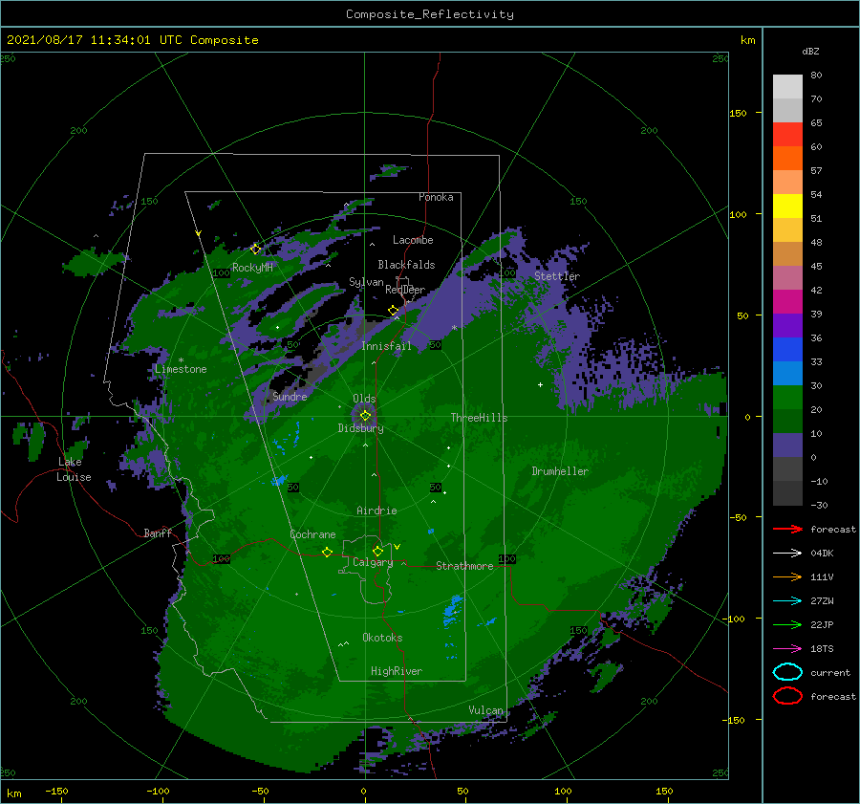Select the light gray 80–70 dBZ swatch
Screen dimensions: 860x804
pos(787,86)
